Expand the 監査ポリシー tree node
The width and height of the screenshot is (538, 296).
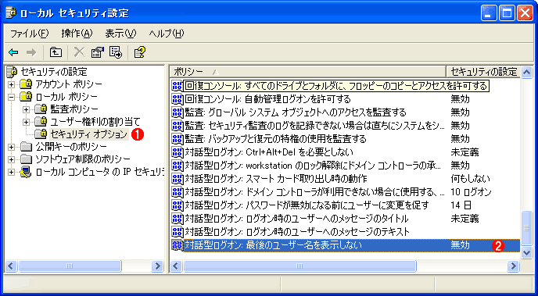click(x=27, y=109)
